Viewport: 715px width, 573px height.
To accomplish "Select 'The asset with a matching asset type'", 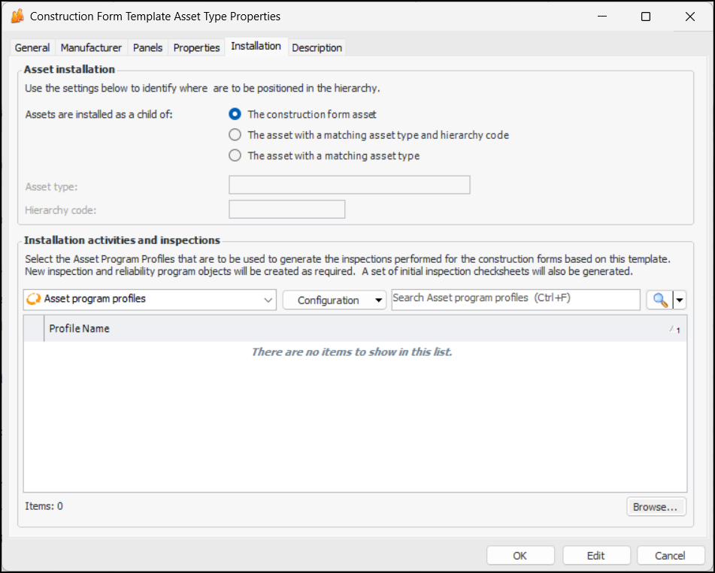I will (x=235, y=156).
